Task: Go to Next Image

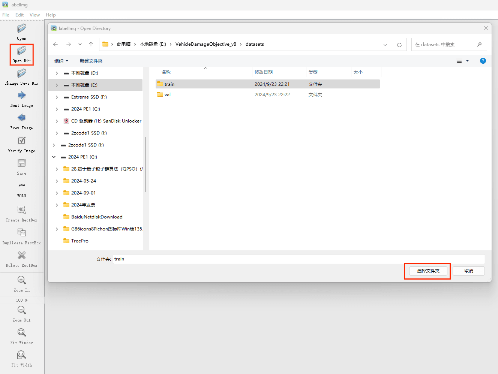Action: coord(22,96)
